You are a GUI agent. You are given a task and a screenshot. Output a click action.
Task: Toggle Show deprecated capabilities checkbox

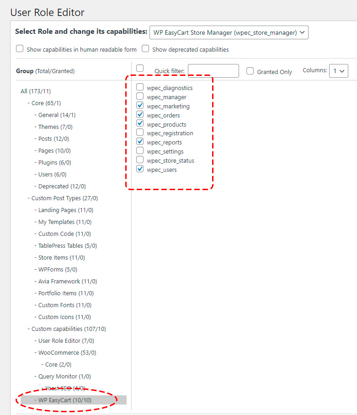click(x=145, y=49)
